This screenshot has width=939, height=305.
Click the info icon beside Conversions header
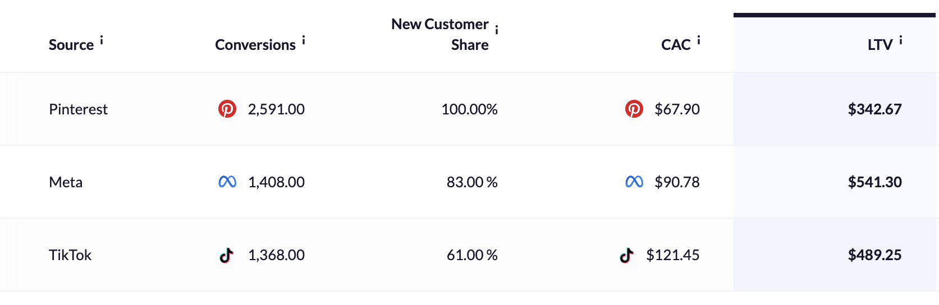coord(304,40)
